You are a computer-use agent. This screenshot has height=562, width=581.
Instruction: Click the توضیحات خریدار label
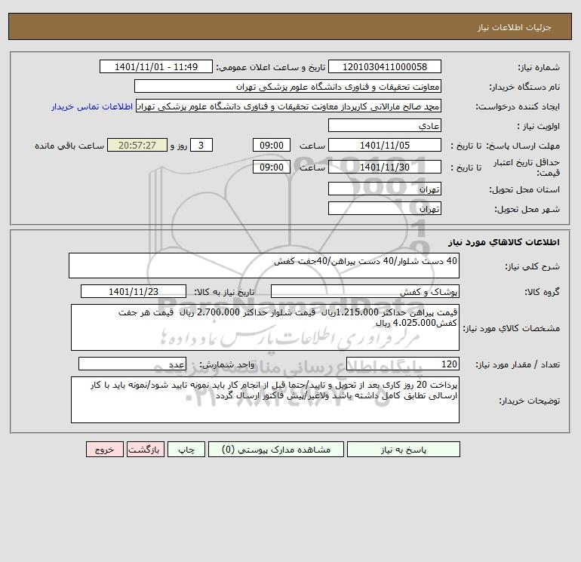coord(530,401)
